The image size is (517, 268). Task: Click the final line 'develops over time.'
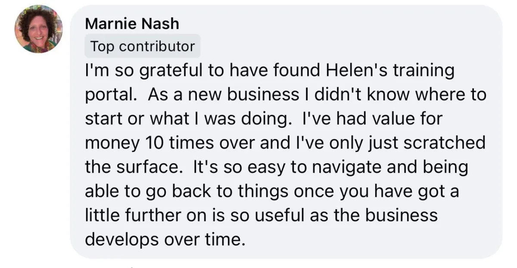(168, 239)
